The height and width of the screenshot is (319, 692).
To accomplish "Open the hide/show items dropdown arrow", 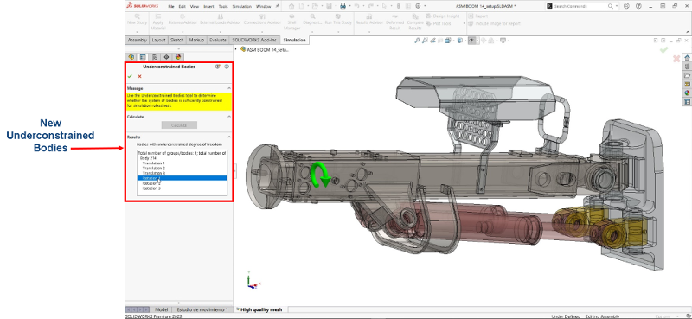I will (477, 41).
